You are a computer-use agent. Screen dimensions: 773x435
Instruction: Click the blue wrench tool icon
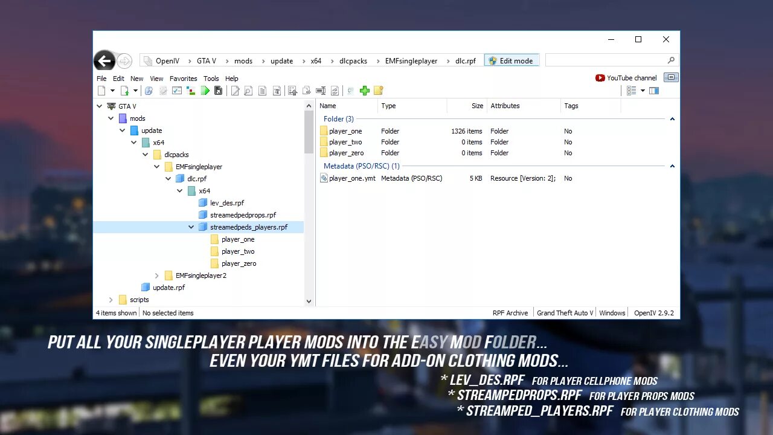coord(149,91)
